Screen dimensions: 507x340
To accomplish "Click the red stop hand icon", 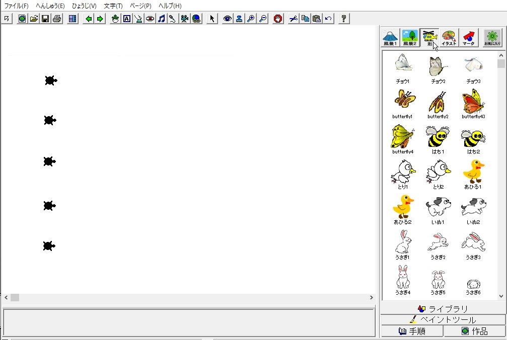I will [278, 19].
